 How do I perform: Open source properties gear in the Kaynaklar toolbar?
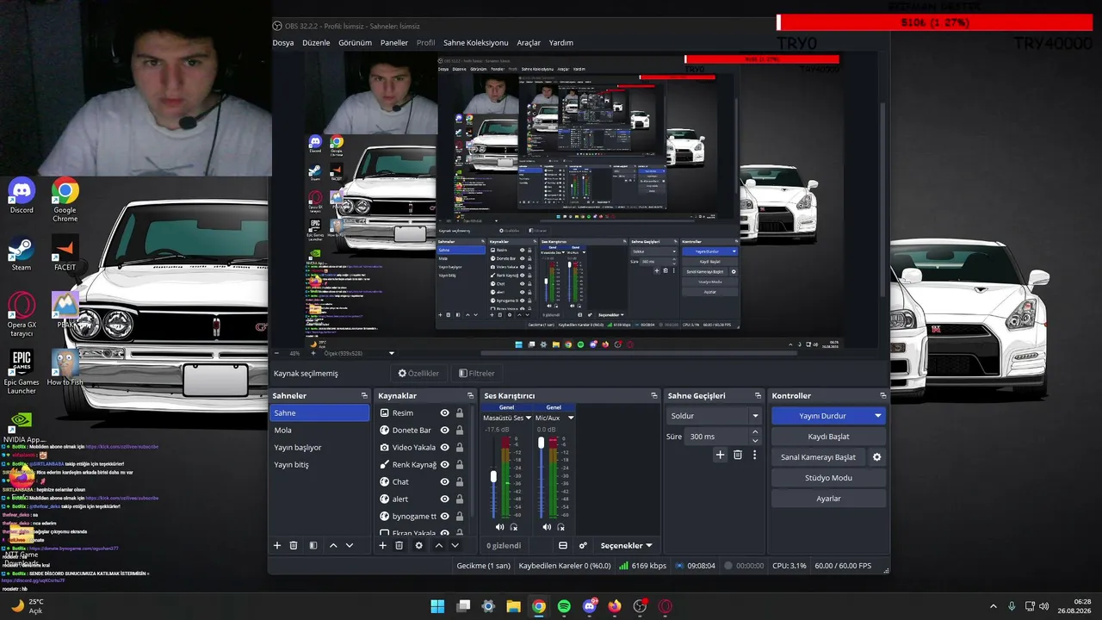tap(419, 545)
